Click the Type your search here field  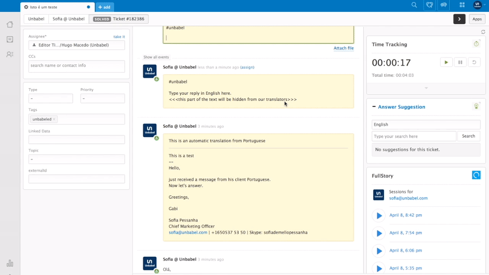click(x=414, y=136)
